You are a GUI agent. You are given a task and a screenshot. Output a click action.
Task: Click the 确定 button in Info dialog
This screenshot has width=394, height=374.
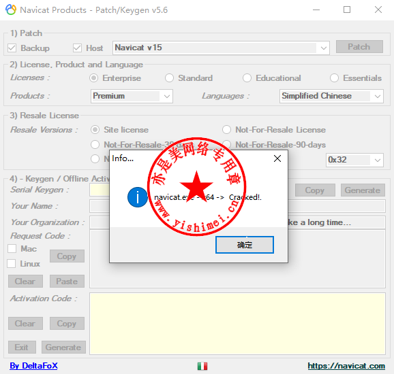click(x=245, y=245)
